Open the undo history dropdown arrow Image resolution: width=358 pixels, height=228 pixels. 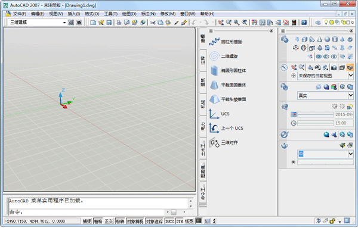pyautogui.click(x=200, y=22)
